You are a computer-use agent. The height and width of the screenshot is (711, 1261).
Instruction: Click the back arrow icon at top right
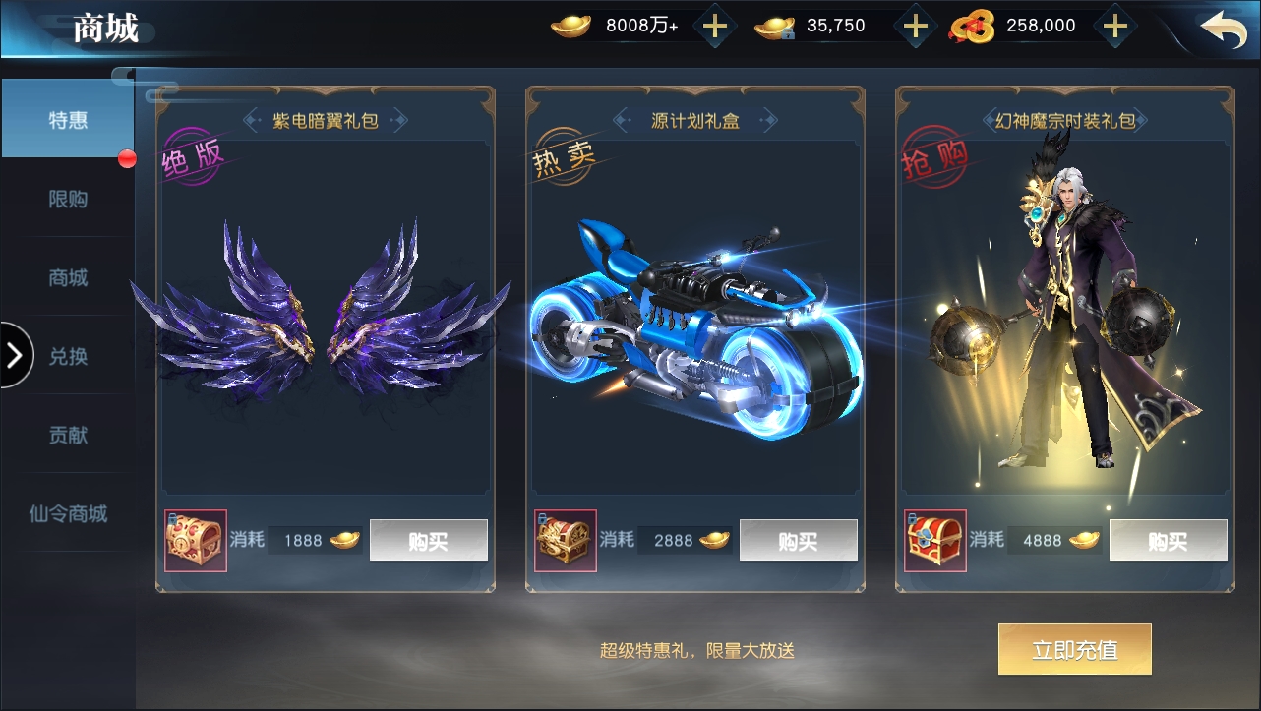point(1224,30)
